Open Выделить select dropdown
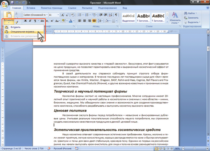This screenshot has width=210, height=151. (192, 22)
